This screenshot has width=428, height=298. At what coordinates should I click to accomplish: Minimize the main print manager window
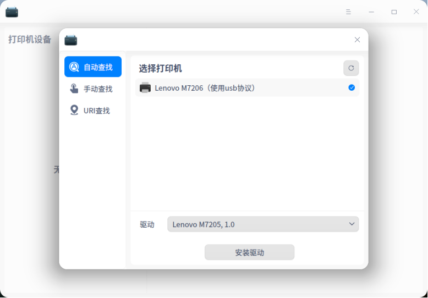pyautogui.click(x=371, y=12)
